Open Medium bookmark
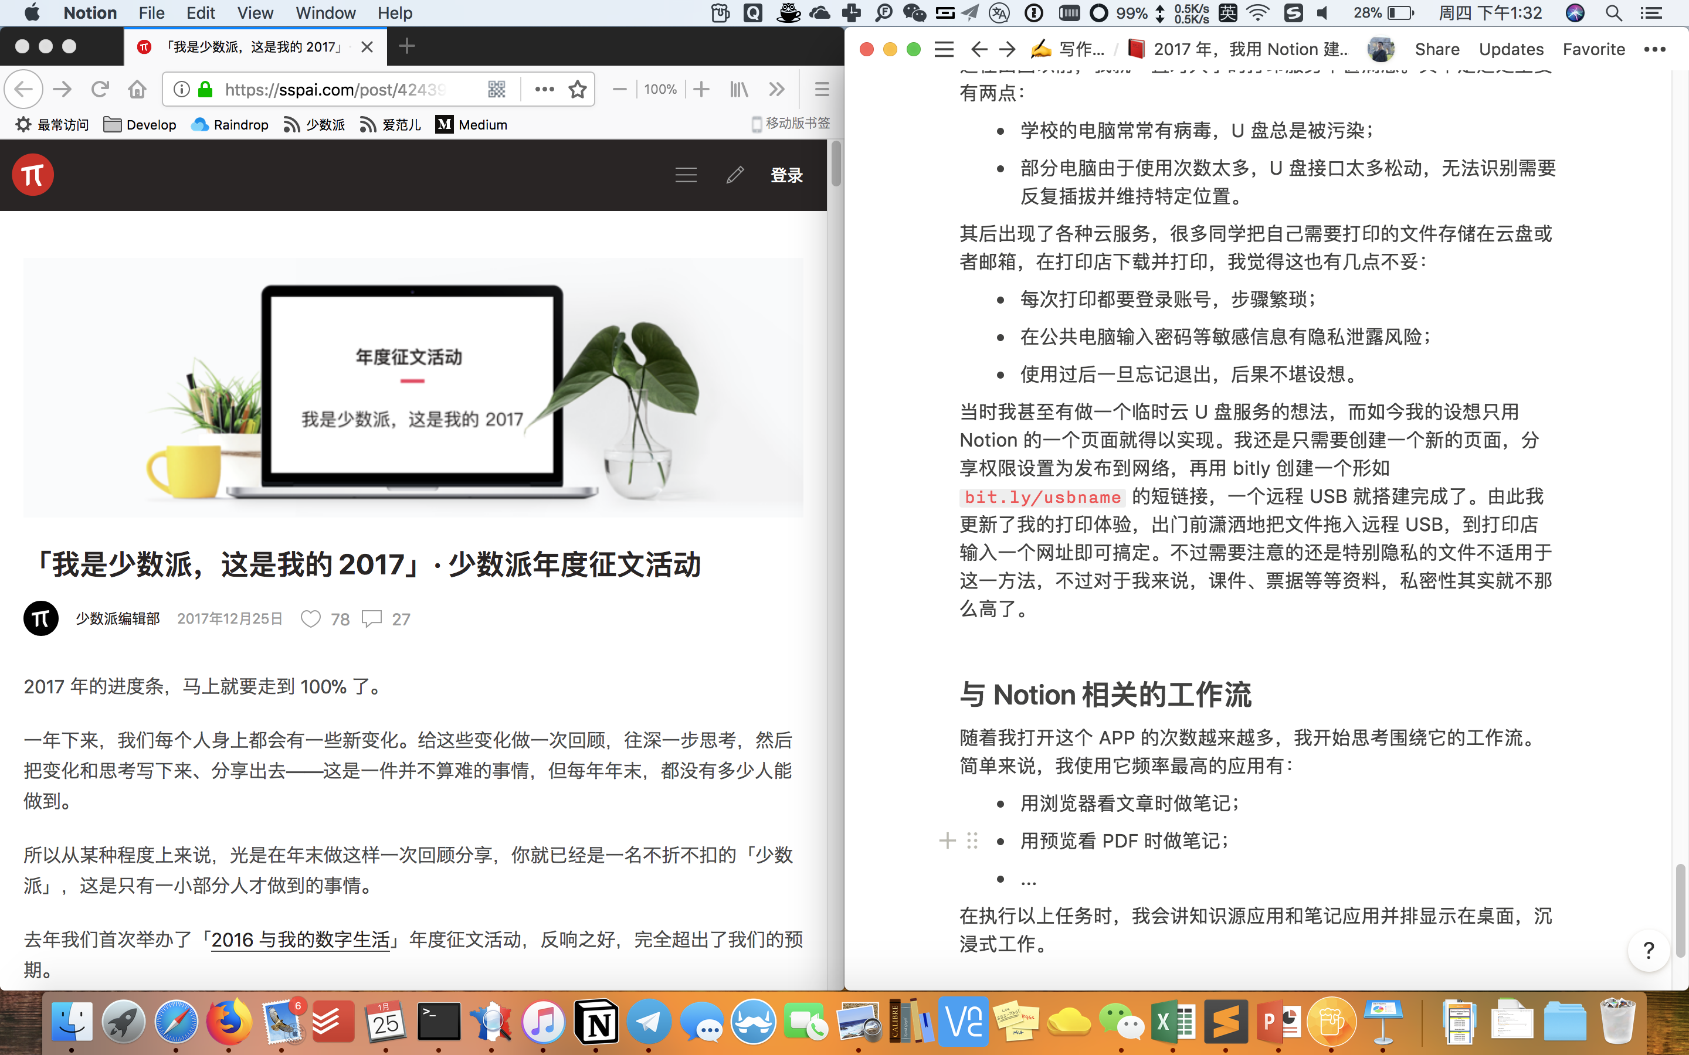The height and width of the screenshot is (1055, 1689). (471, 125)
